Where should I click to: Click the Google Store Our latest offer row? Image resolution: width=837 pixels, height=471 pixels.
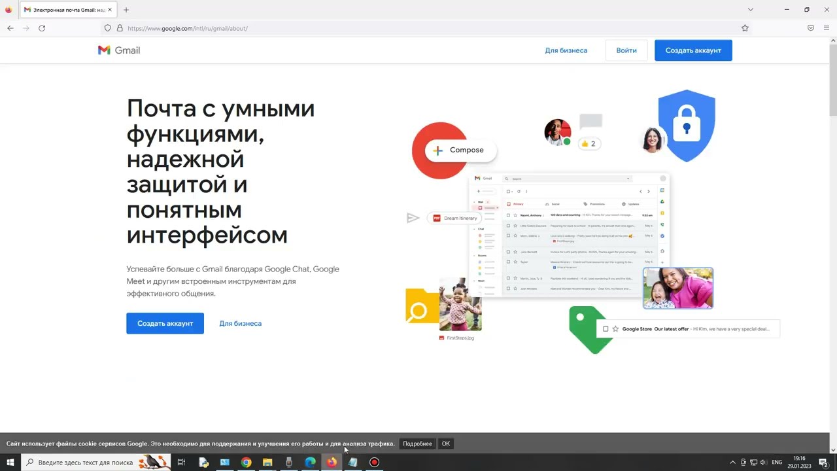[688, 329]
